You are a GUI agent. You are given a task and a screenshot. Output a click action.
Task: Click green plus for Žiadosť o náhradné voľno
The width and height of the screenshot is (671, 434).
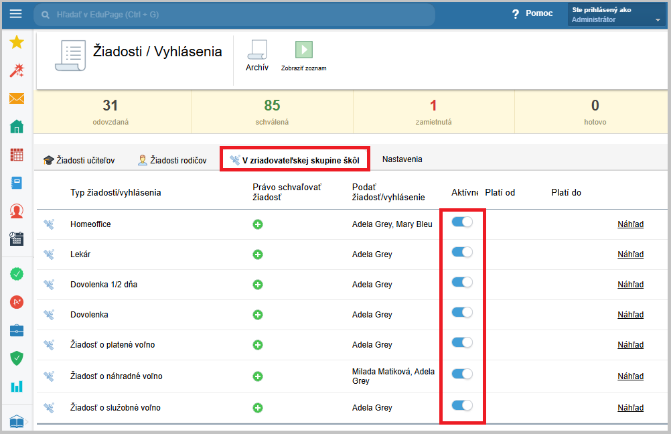[258, 376]
